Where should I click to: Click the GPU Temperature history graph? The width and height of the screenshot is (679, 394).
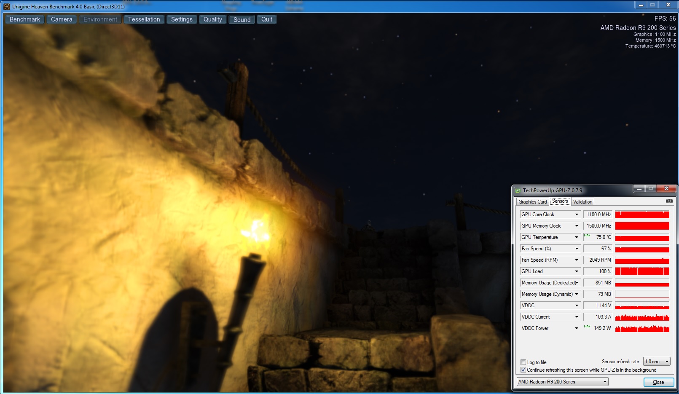642,237
